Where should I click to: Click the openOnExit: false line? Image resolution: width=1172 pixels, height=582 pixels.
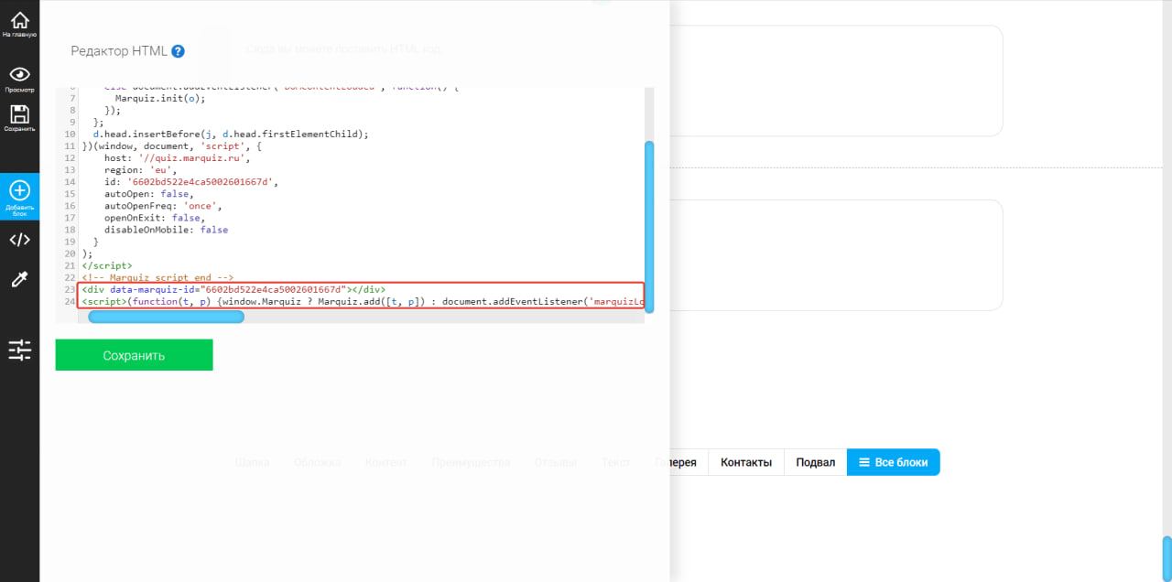pyautogui.click(x=154, y=218)
